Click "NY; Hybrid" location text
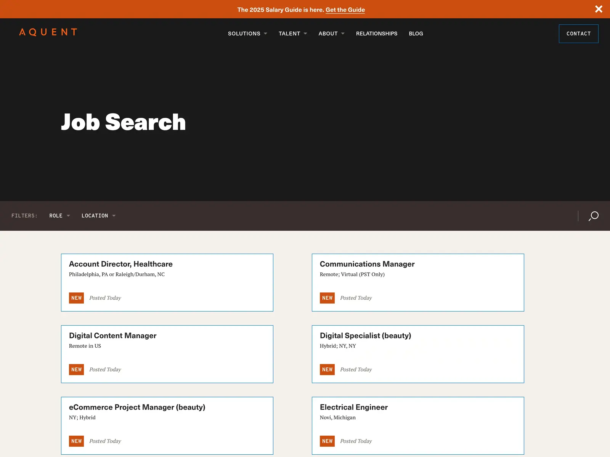Image resolution: width=610 pixels, height=457 pixels. (82, 417)
